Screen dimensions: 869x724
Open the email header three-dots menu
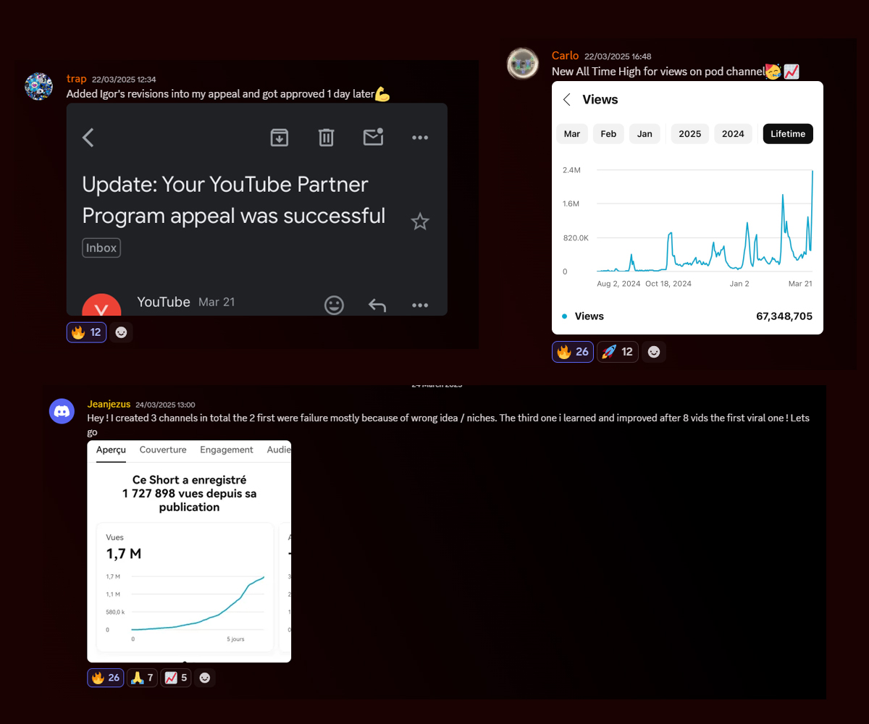pyautogui.click(x=420, y=138)
